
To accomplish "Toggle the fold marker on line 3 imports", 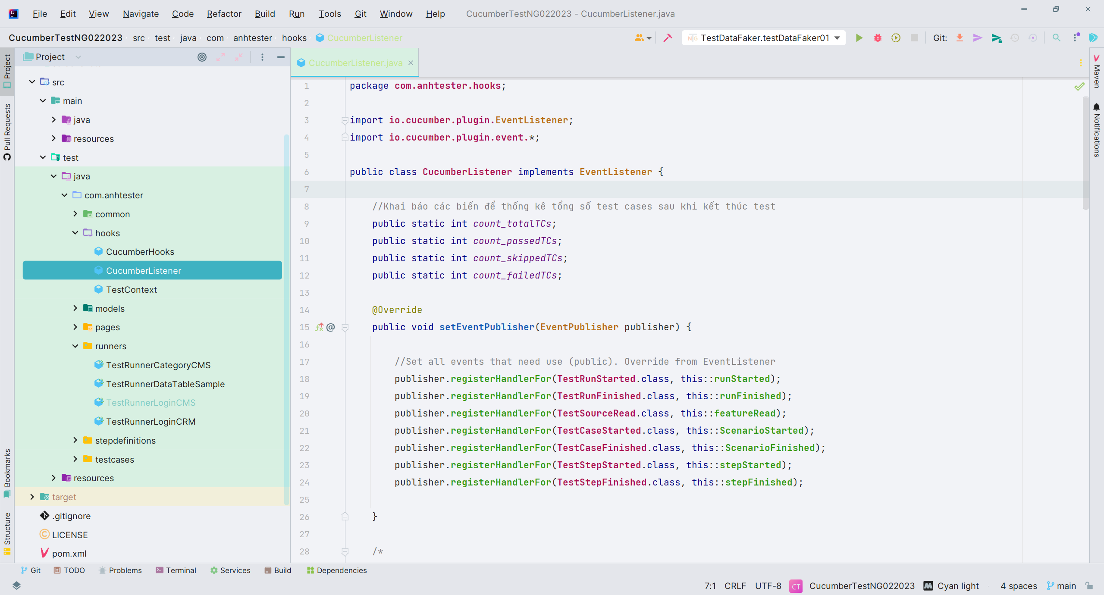I will (345, 121).
